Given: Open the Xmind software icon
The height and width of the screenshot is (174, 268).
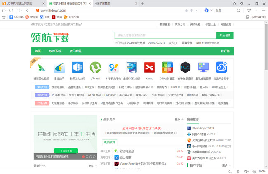Looking at the screenshot, I should point(149,67).
